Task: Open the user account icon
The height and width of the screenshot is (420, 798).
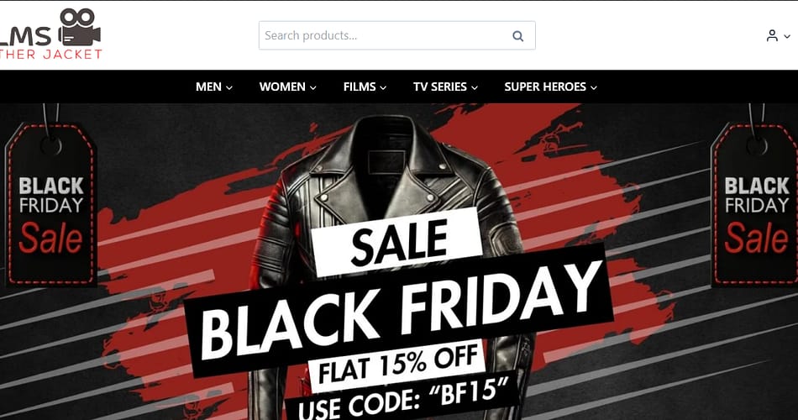Action: (x=772, y=36)
